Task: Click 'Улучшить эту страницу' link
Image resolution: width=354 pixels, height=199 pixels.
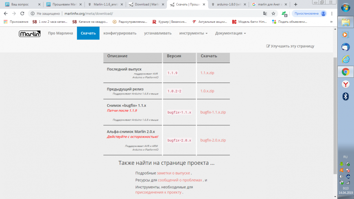Action: click(290, 46)
